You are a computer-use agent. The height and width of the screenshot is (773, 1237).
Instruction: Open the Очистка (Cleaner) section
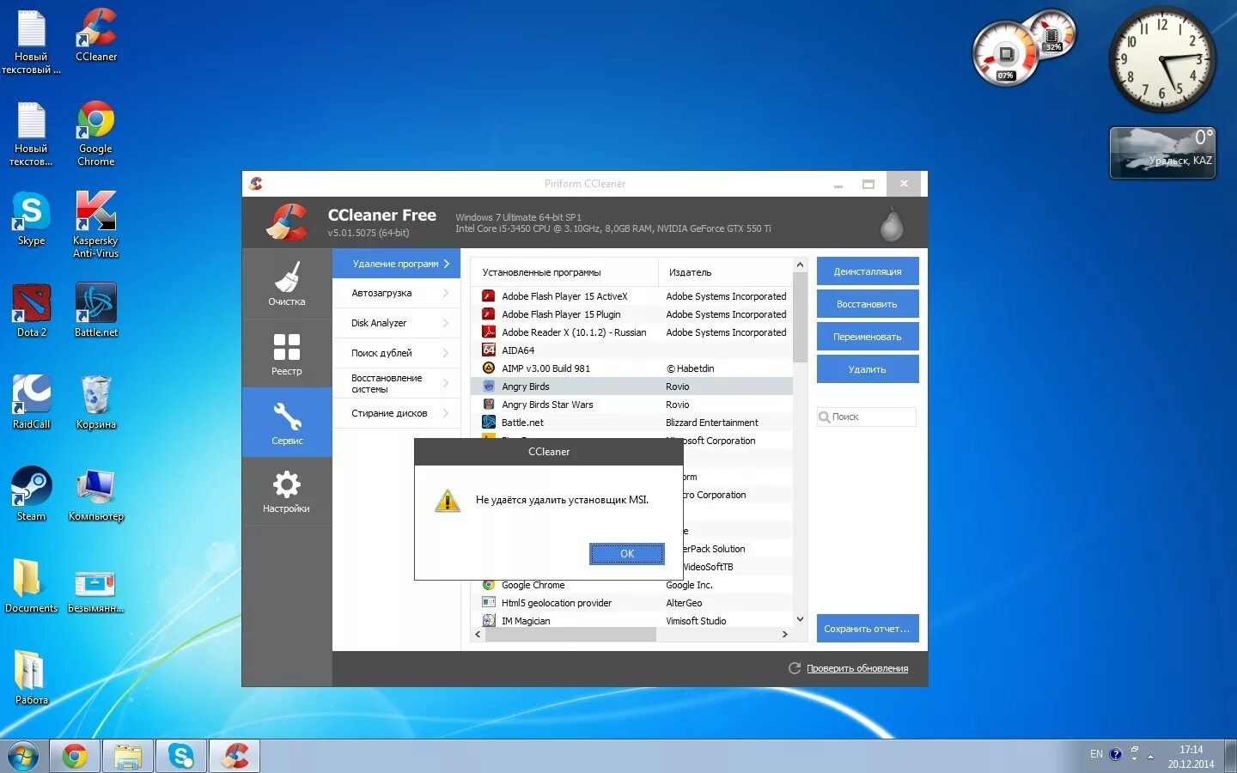287,283
